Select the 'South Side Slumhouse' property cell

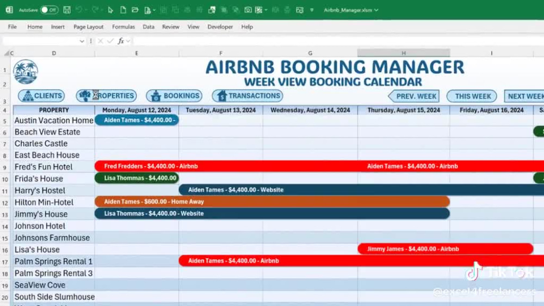tap(54, 297)
